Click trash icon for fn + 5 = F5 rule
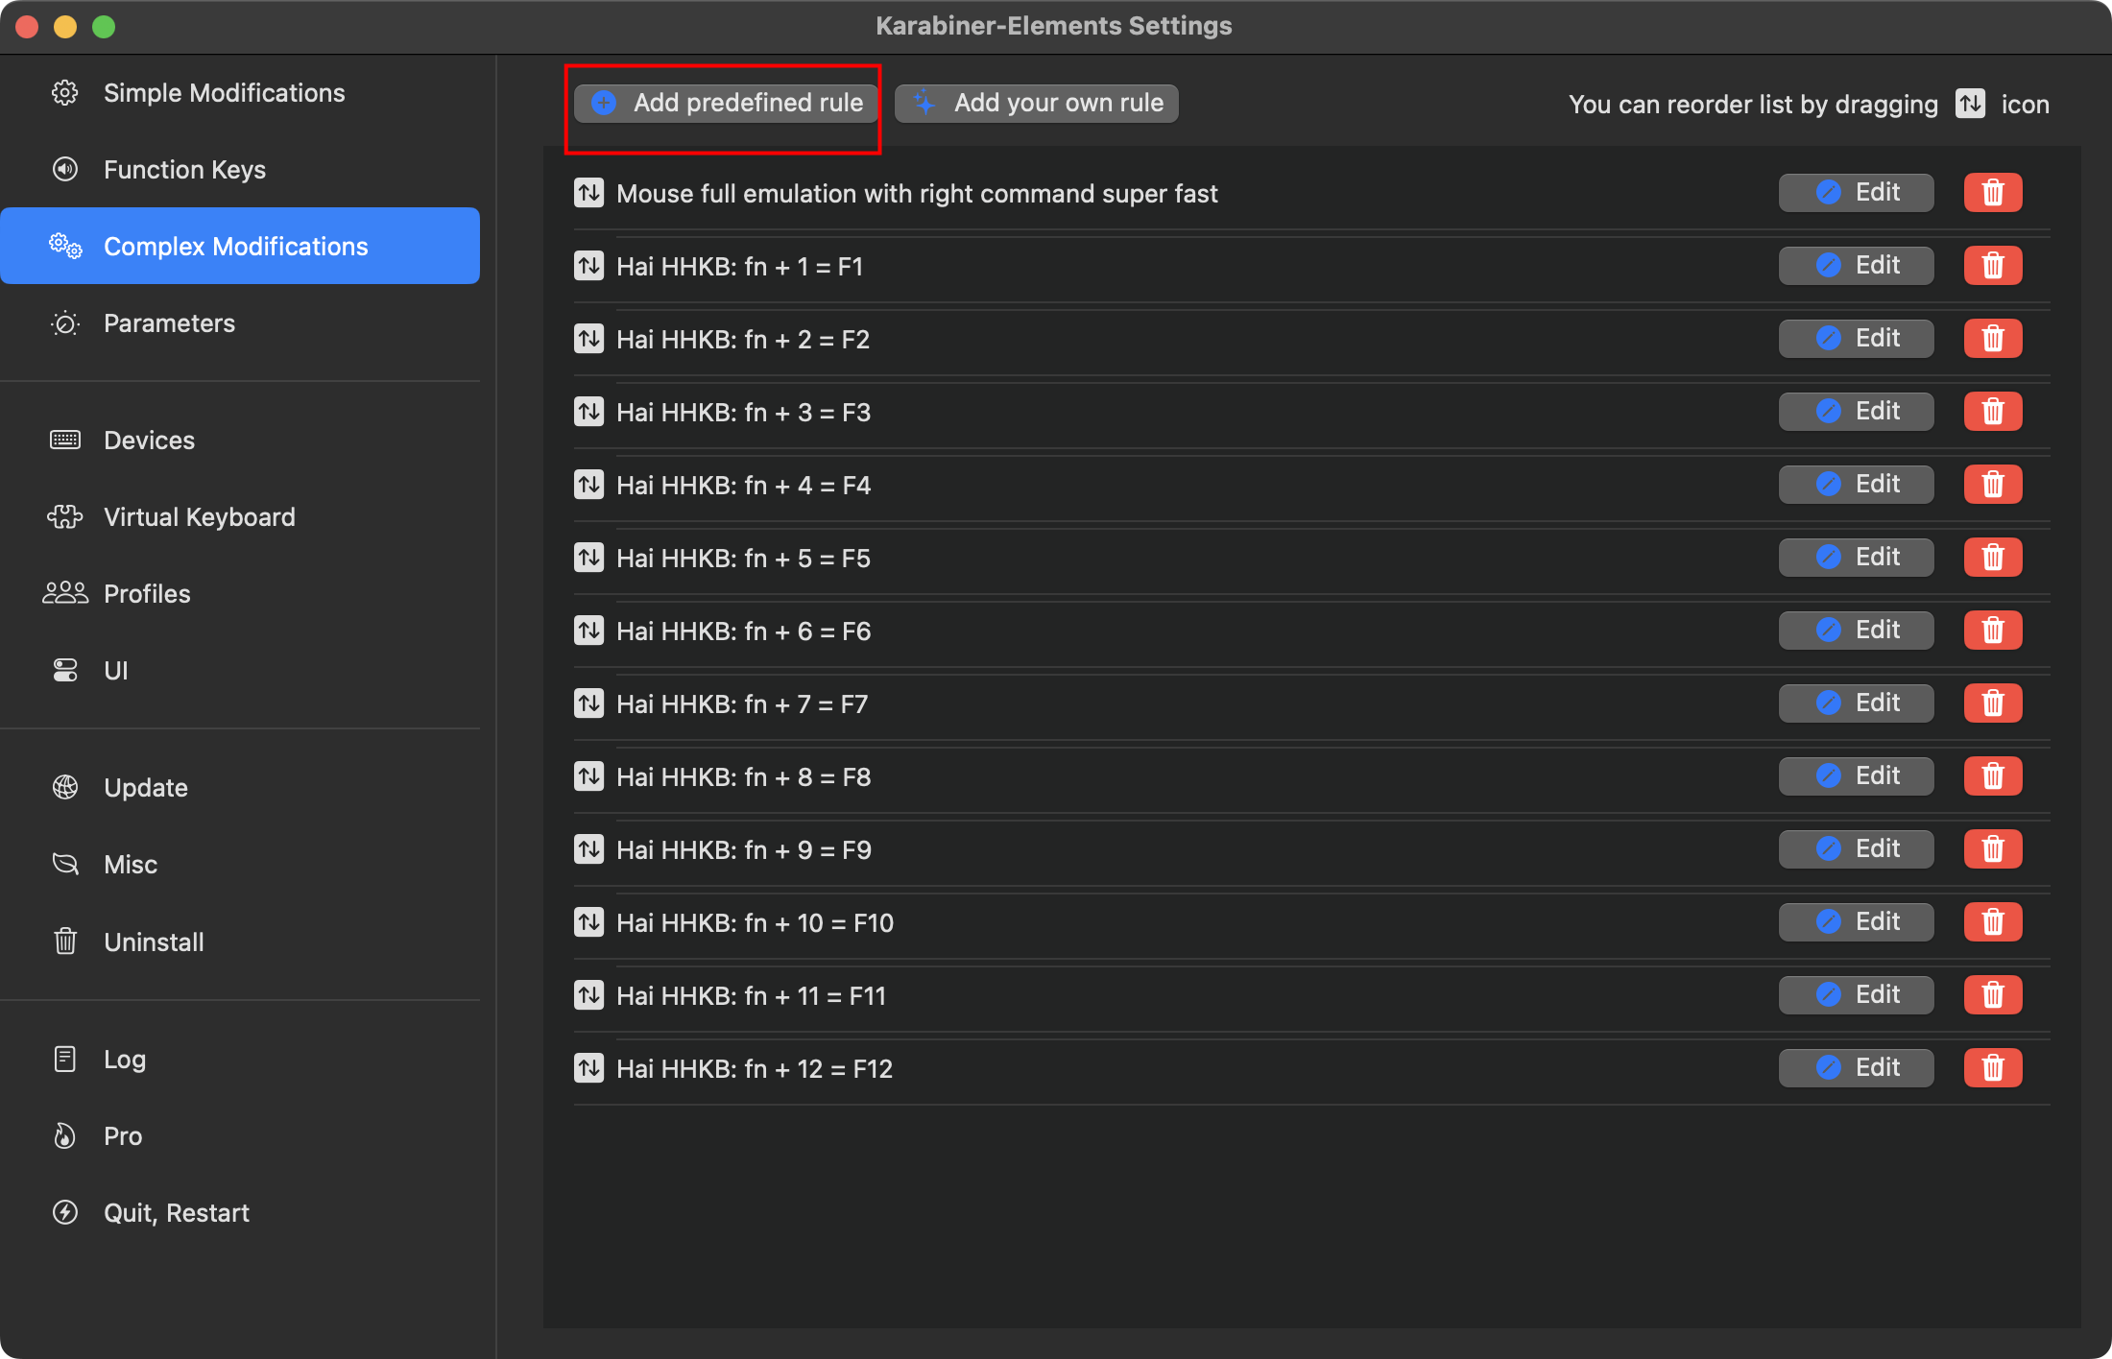Screen dimensions: 2112x1359 point(1992,558)
